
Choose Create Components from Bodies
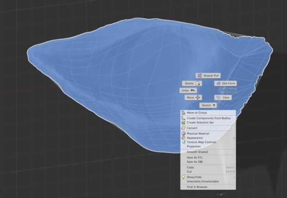click(208, 118)
